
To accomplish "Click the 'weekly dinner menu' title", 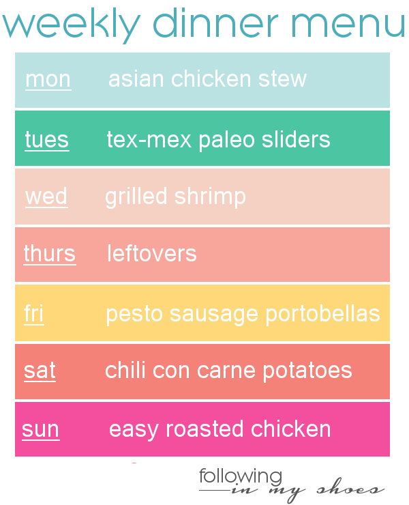I will (x=203, y=25).
